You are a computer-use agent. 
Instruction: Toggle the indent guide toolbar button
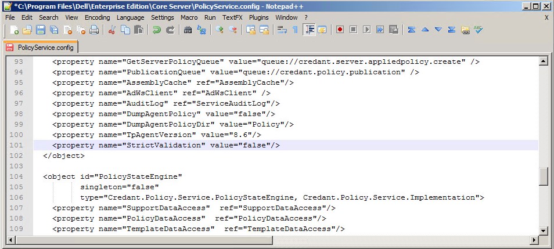point(309,30)
